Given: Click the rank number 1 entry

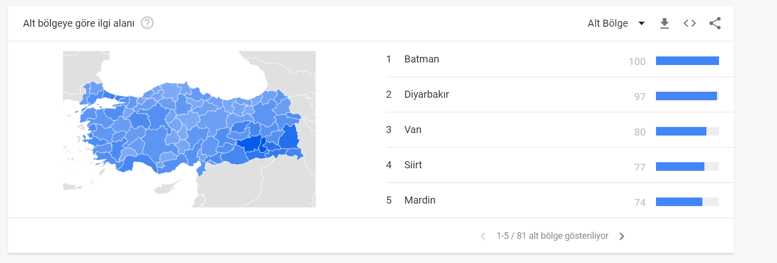Looking at the screenshot, I should point(389,59).
